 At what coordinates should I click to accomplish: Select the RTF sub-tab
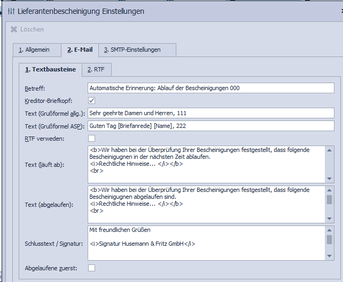pyautogui.click(x=97, y=70)
